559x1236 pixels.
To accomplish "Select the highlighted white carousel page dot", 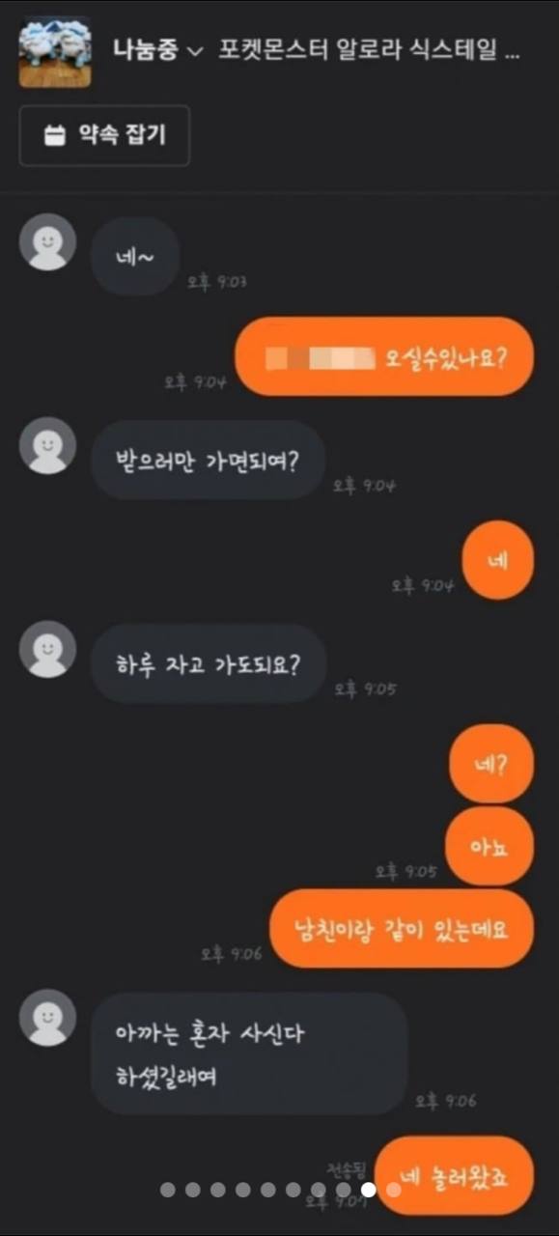I will (x=369, y=1190).
